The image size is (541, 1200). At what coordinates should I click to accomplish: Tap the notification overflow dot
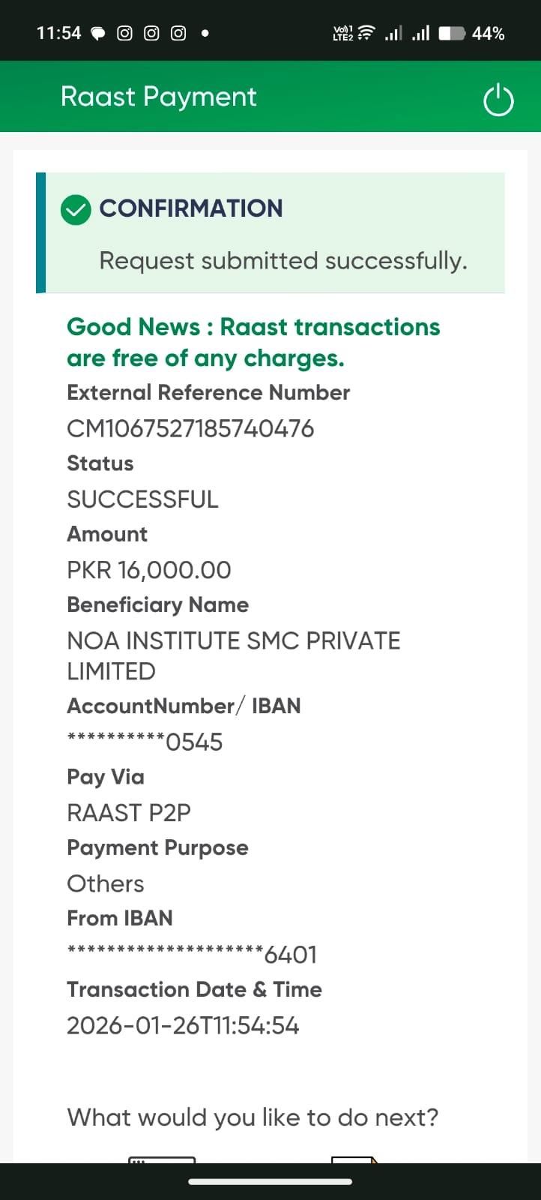[x=205, y=33]
